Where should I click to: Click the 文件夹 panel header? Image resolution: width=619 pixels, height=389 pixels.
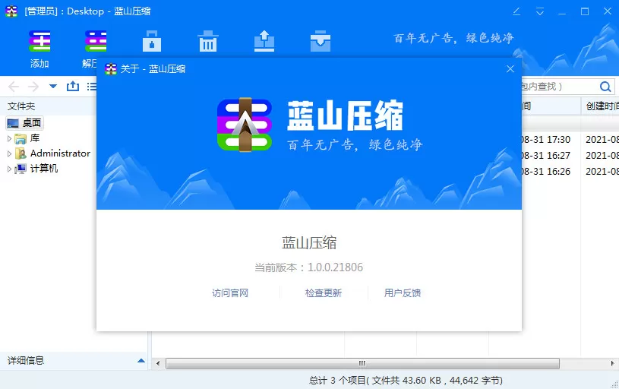[x=48, y=106]
